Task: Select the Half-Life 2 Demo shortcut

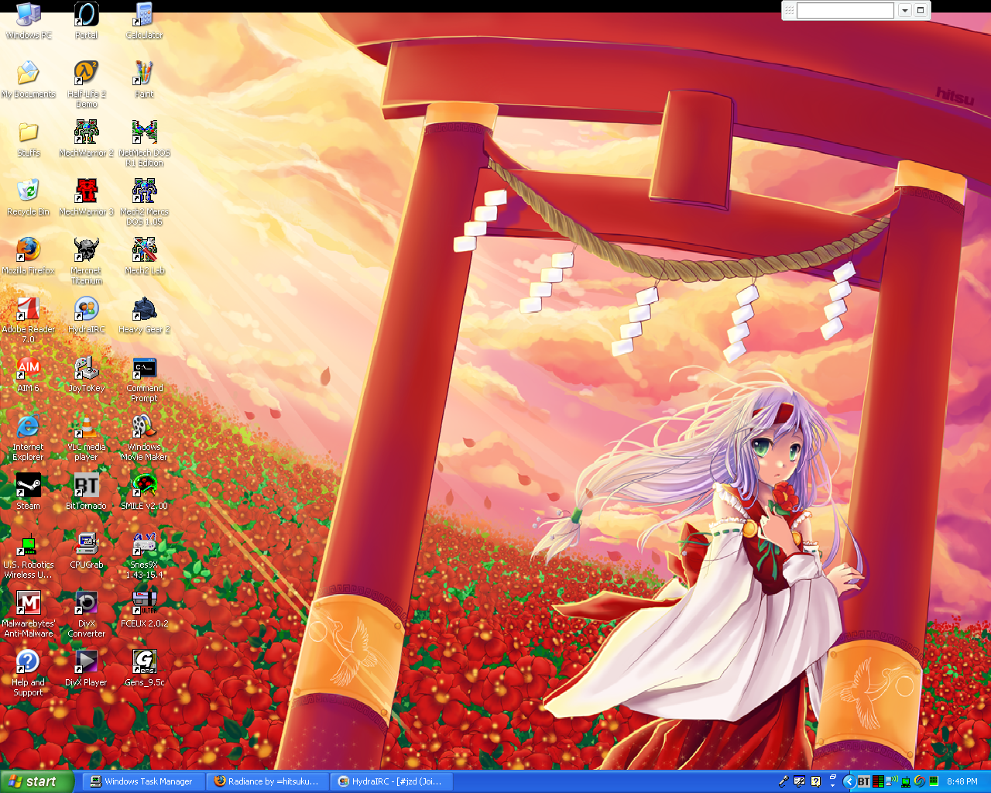Action: click(x=87, y=84)
